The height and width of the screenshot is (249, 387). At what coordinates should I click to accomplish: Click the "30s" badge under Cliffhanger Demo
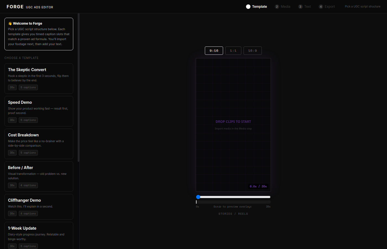12,214
